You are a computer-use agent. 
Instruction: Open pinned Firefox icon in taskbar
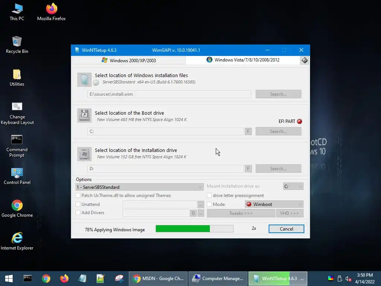[64, 279]
